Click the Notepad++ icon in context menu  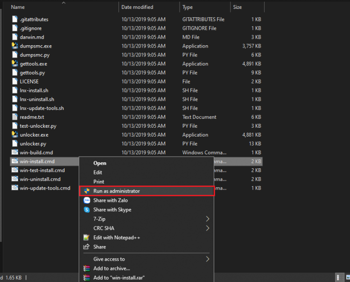(x=86, y=237)
